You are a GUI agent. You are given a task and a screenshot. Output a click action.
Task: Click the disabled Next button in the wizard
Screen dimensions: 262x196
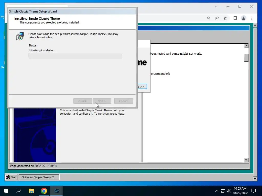click(102, 101)
